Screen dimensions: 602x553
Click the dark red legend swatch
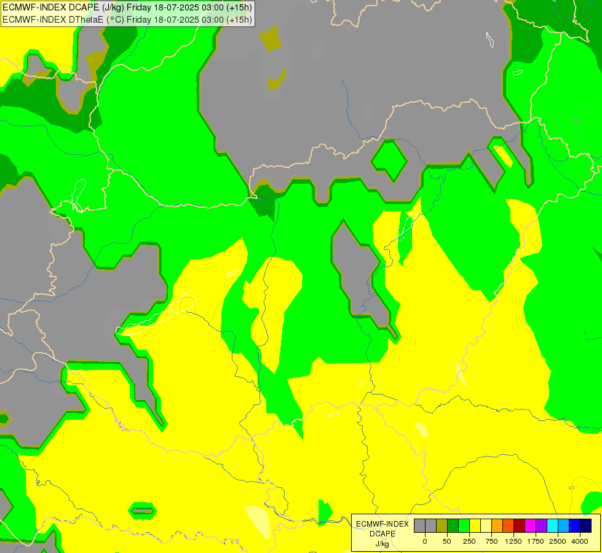pyautogui.click(x=520, y=525)
